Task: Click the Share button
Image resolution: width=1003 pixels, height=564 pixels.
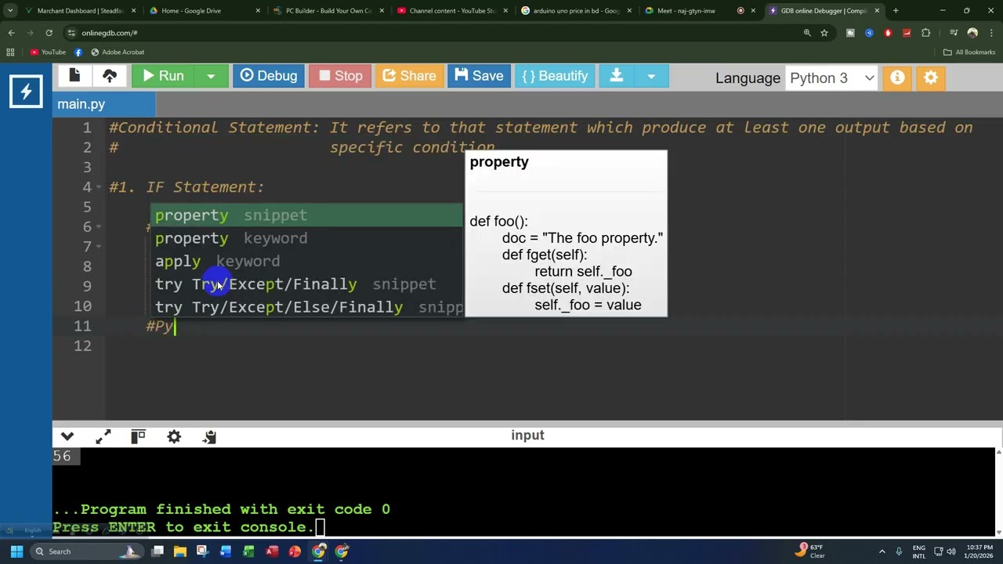Action: click(x=409, y=76)
